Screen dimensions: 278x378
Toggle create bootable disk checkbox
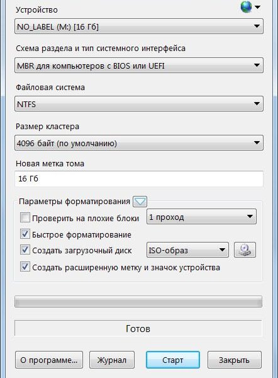pos(25,249)
